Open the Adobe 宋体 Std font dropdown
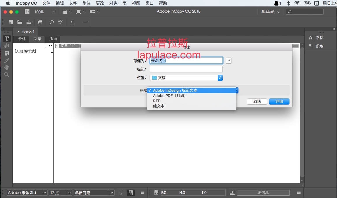Viewport: 337px width, 198px height. 45,193
